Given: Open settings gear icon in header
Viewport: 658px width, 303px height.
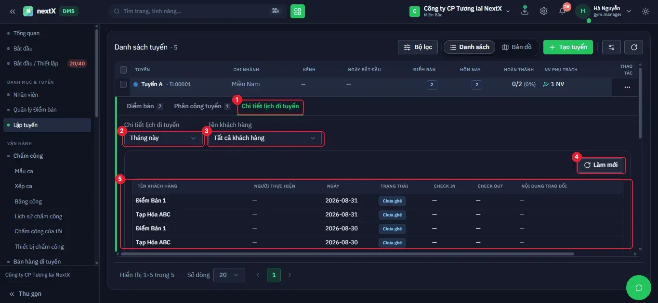Looking at the screenshot, I should coord(544,11).
